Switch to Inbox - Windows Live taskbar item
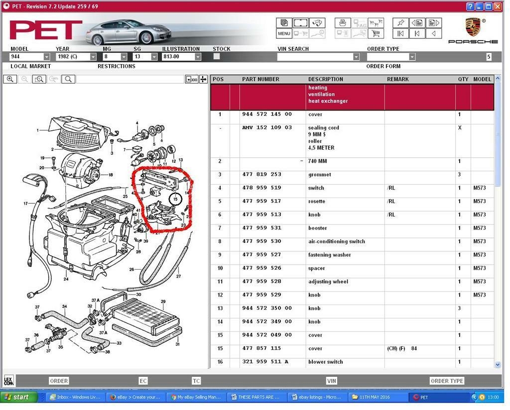510x410 pixels. [77, 397]
